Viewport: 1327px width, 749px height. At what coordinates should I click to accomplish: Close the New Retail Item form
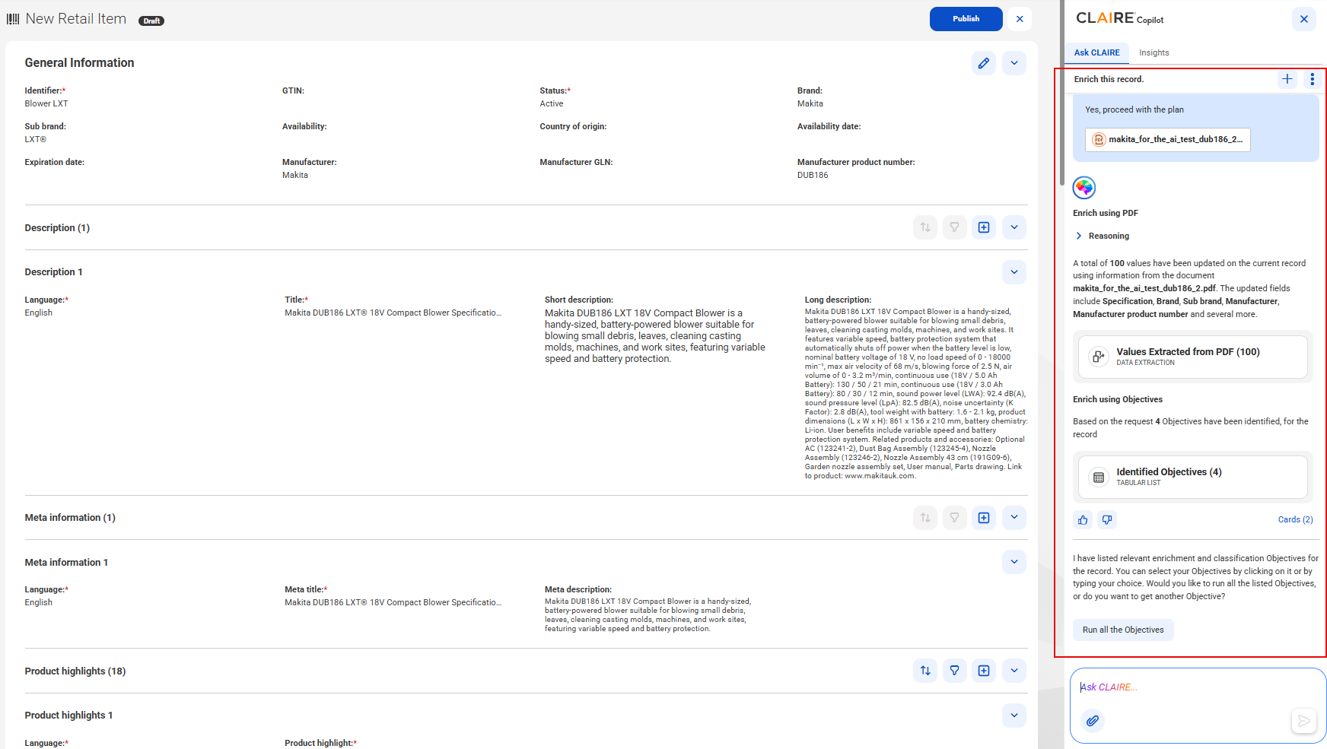pyautogui.click(x=1020, y=19)
